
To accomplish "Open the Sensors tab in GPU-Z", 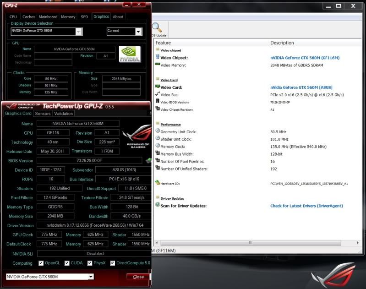I will [43, 114].
